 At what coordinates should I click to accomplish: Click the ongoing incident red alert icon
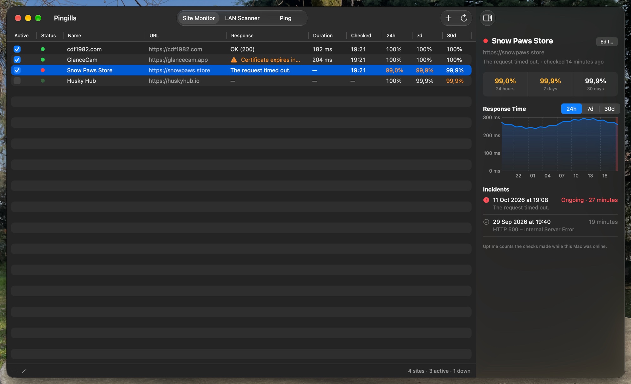tap(486, 200)
